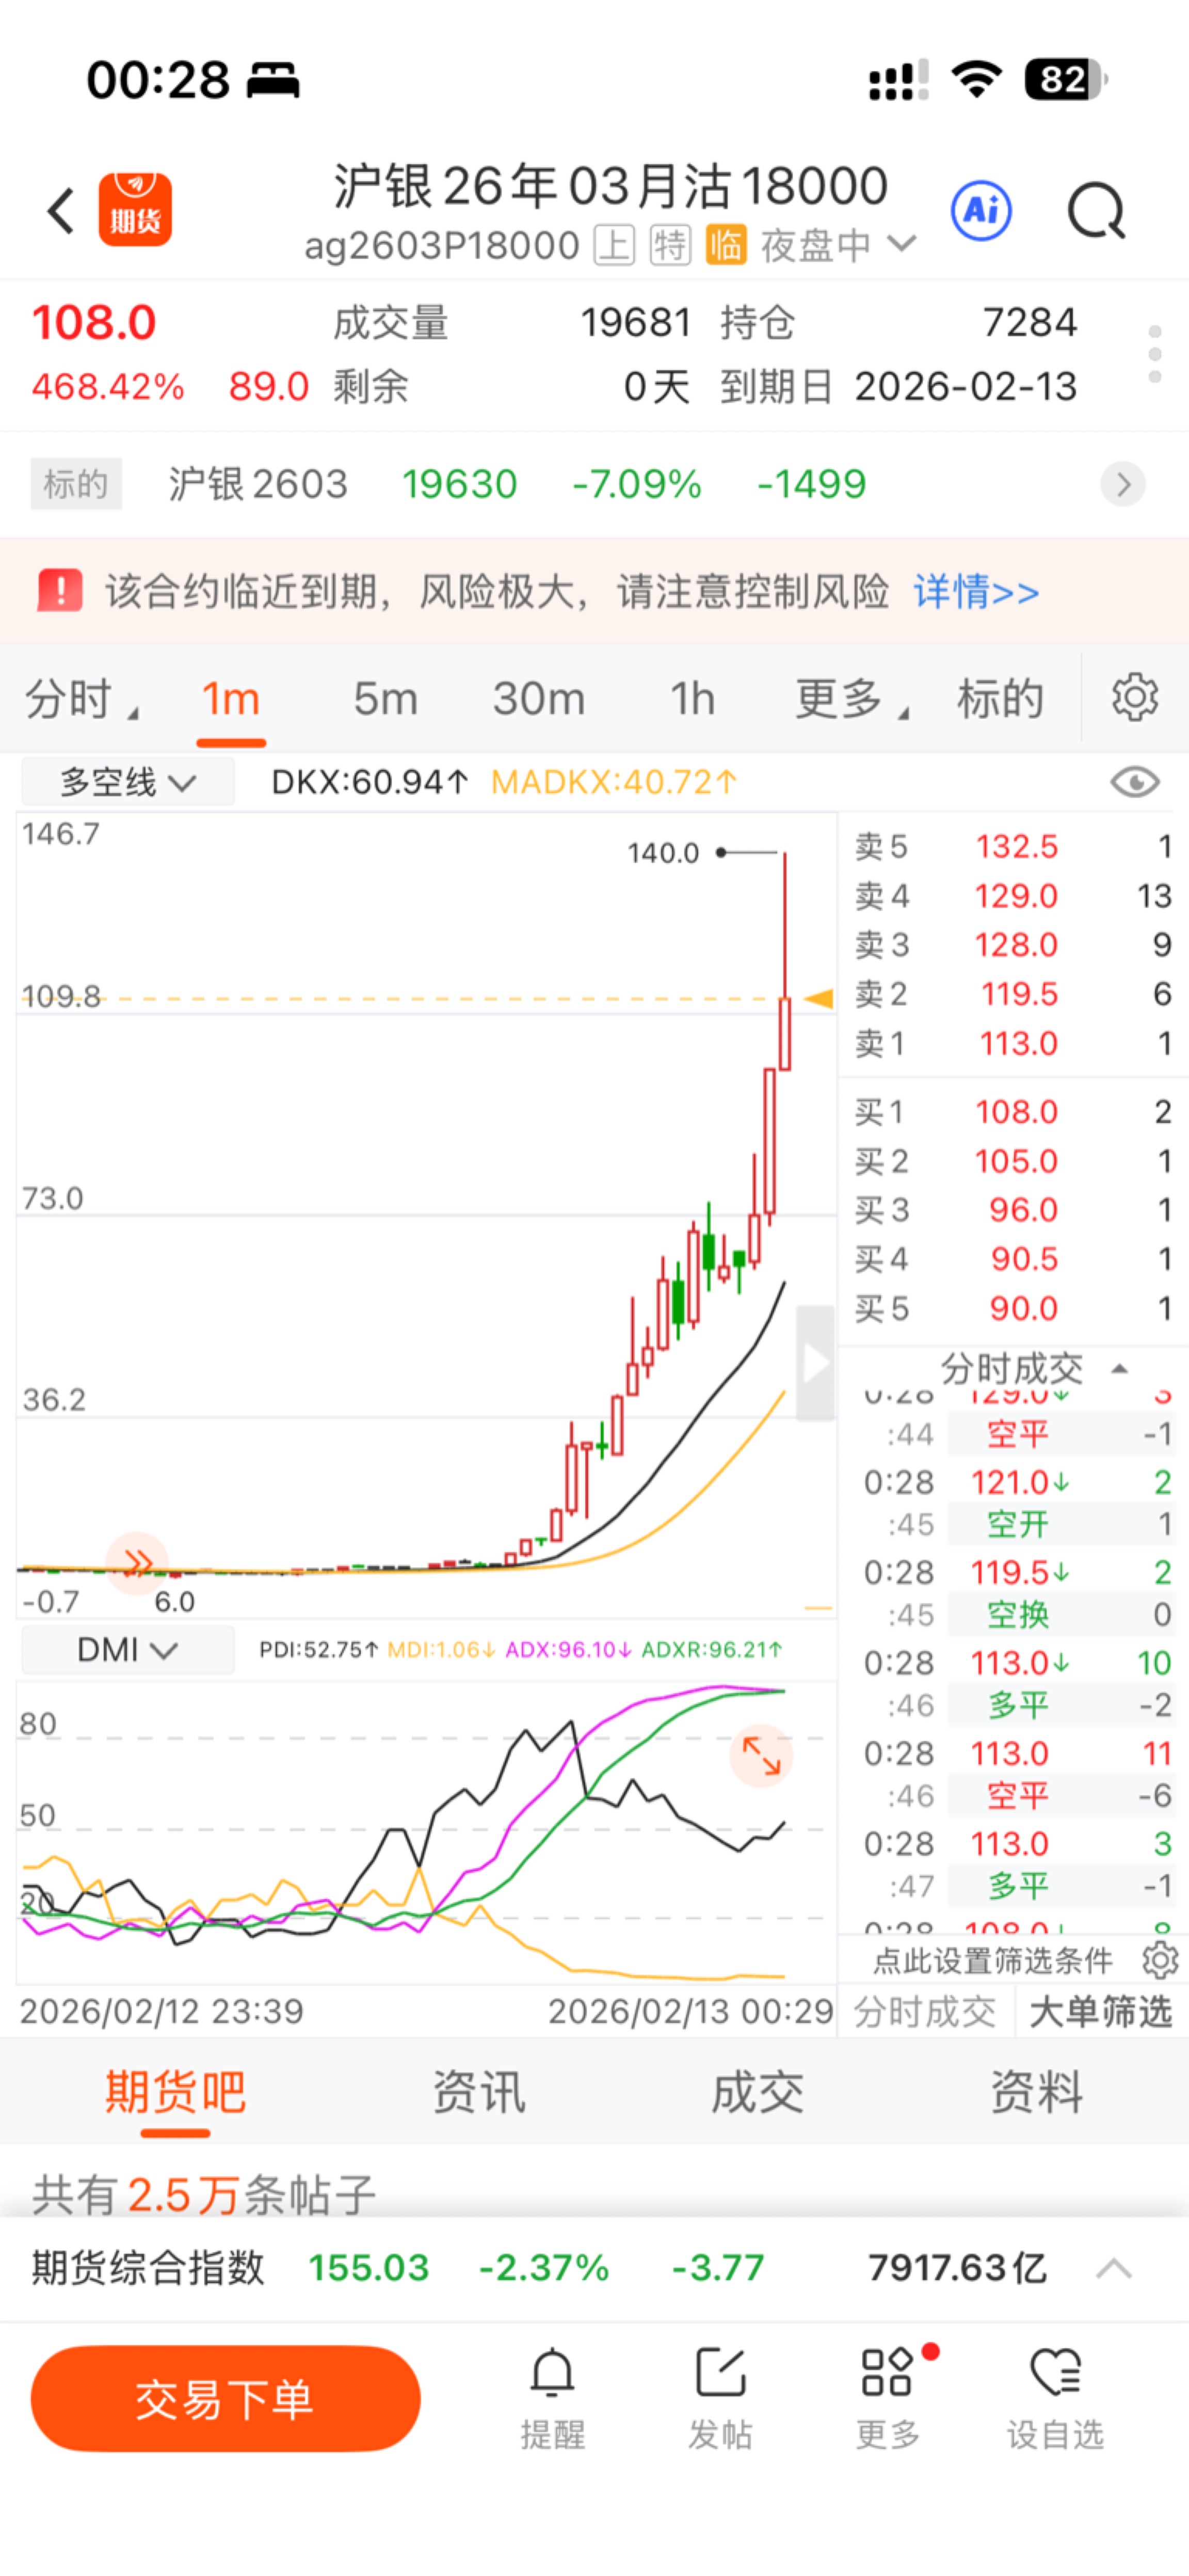Collapse order panel with gray arrow
1189x2576 pixels.
click(815, 1362)
